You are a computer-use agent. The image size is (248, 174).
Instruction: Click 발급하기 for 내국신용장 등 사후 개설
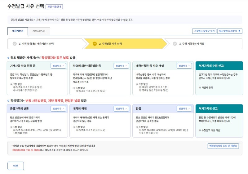[x=184, y=66]
